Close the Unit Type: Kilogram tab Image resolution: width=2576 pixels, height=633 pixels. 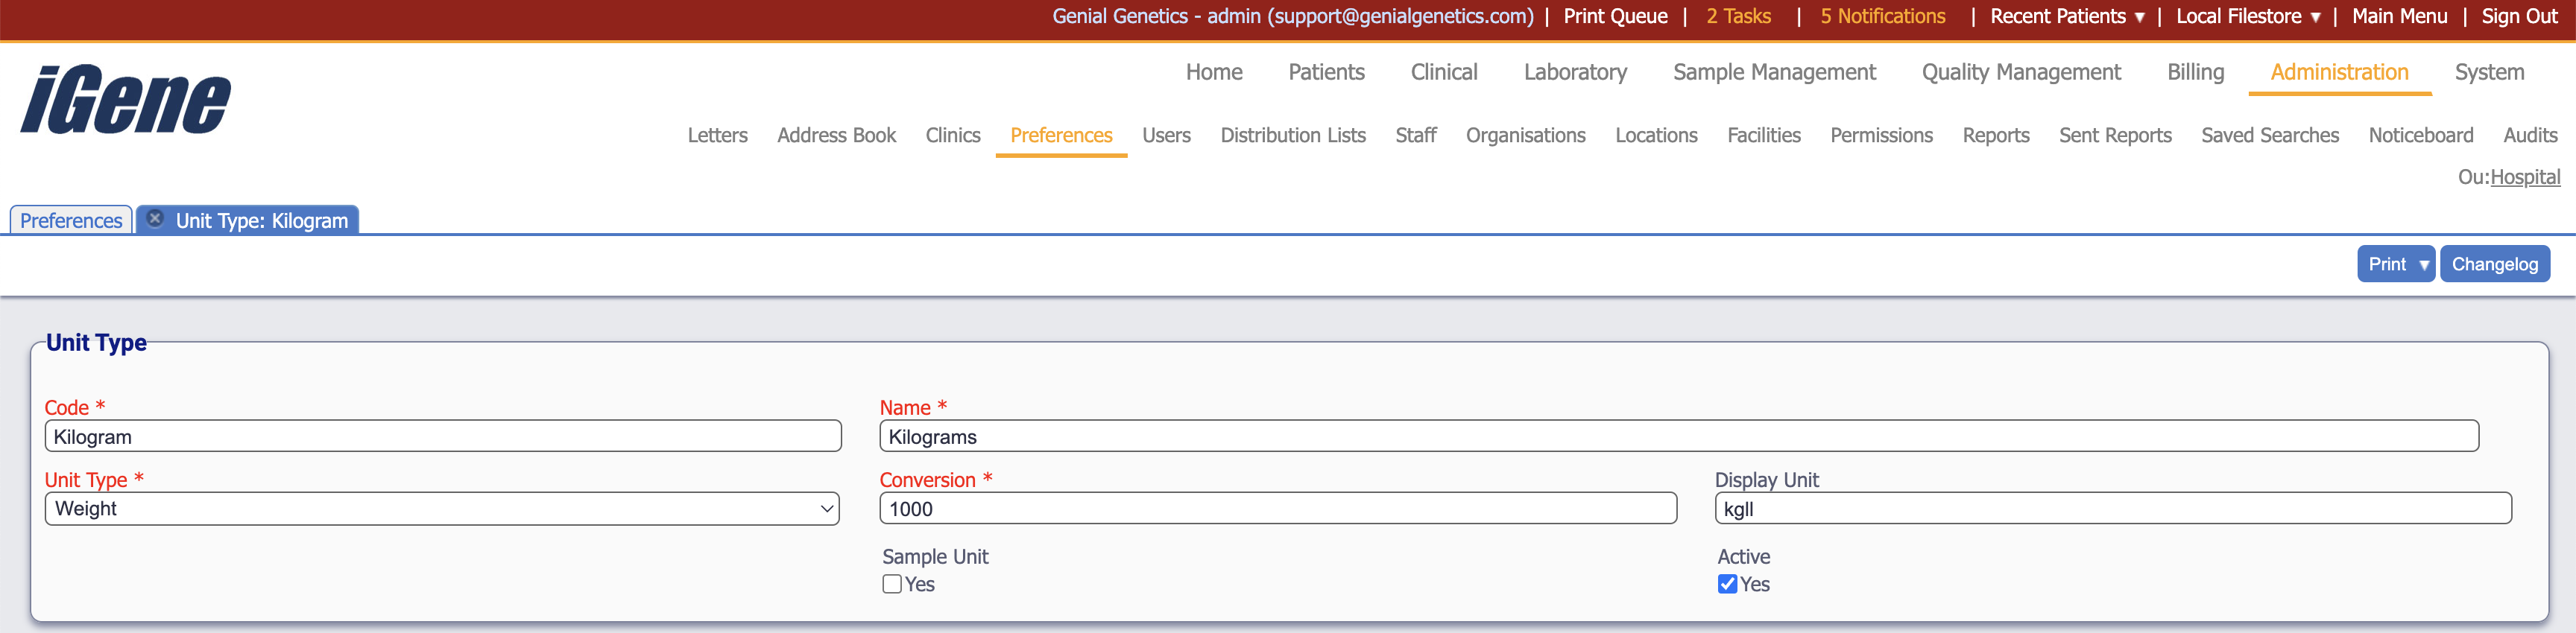[155, 219]
